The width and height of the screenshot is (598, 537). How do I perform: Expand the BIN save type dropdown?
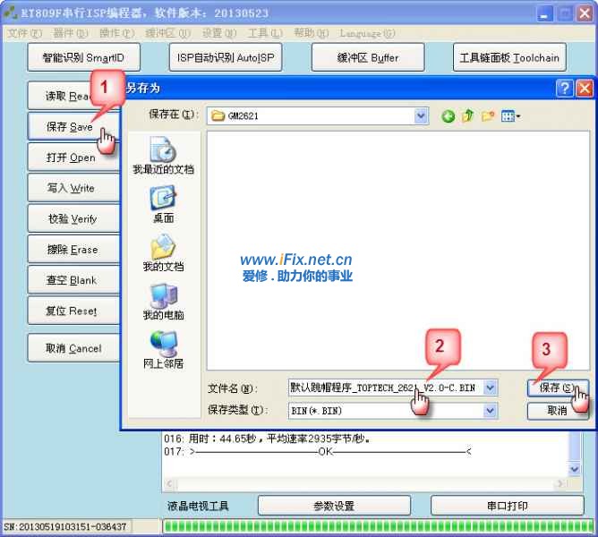[490, 411]
